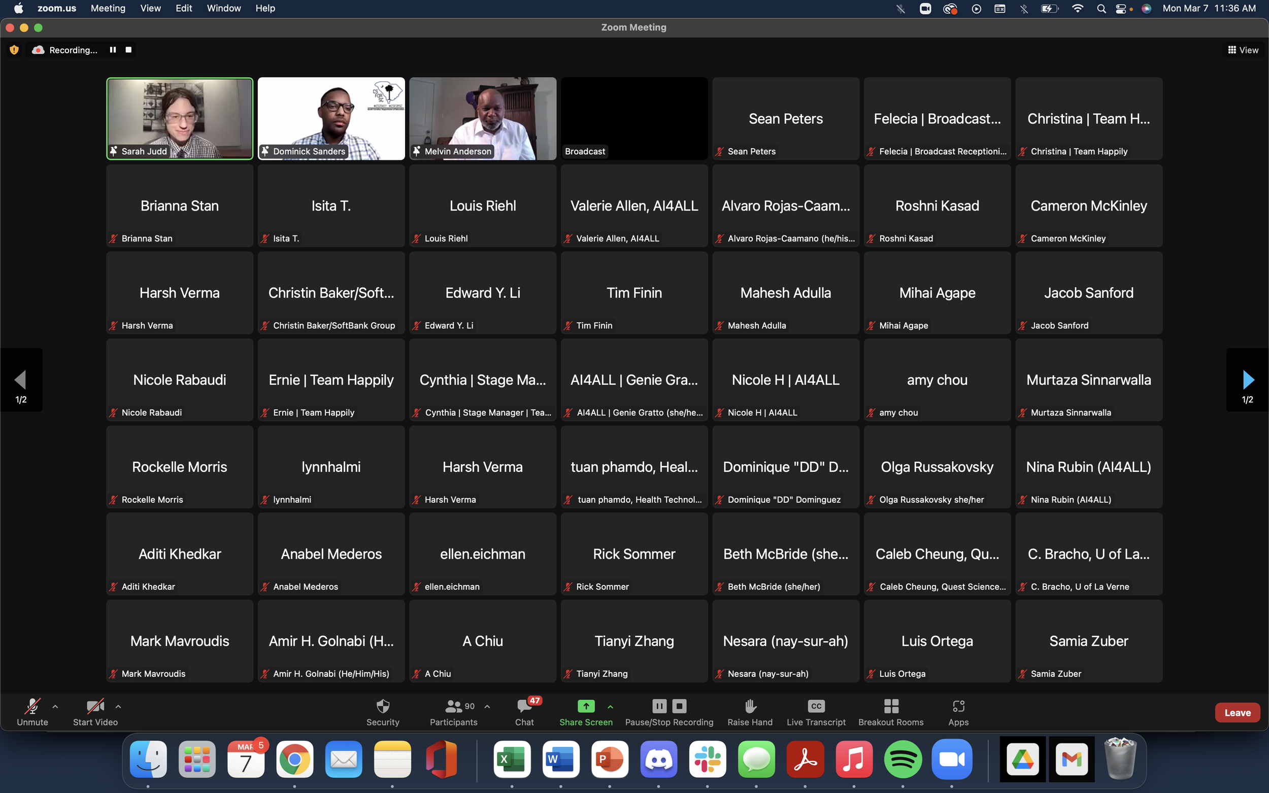Open the Participants panel
Screen dimensions: 1269x793
[x=454, y=712]
